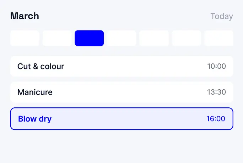Choose the sixth day pill in the week strip
The height and width of the screenshot is (163, 243).
(x=187, y=38)
